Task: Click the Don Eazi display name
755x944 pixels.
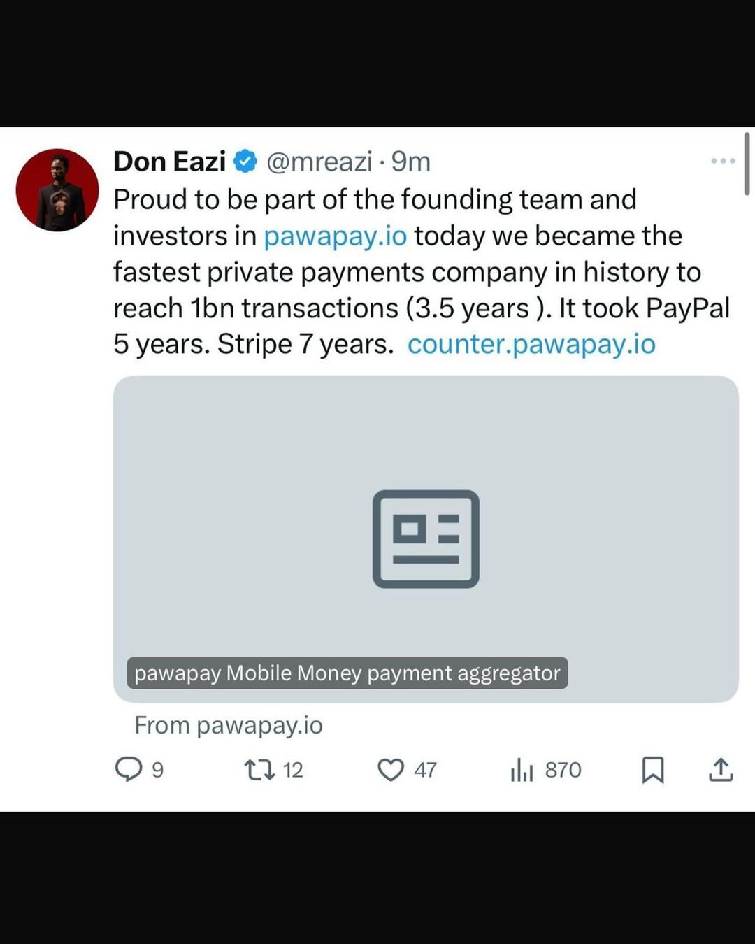Action: point(169,162)
